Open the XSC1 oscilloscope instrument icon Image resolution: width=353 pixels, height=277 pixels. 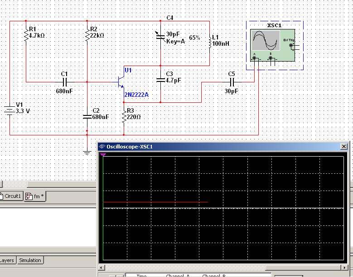point(273,45)
